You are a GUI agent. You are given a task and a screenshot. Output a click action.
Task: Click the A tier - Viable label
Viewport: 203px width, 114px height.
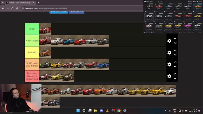click(32, 41)
